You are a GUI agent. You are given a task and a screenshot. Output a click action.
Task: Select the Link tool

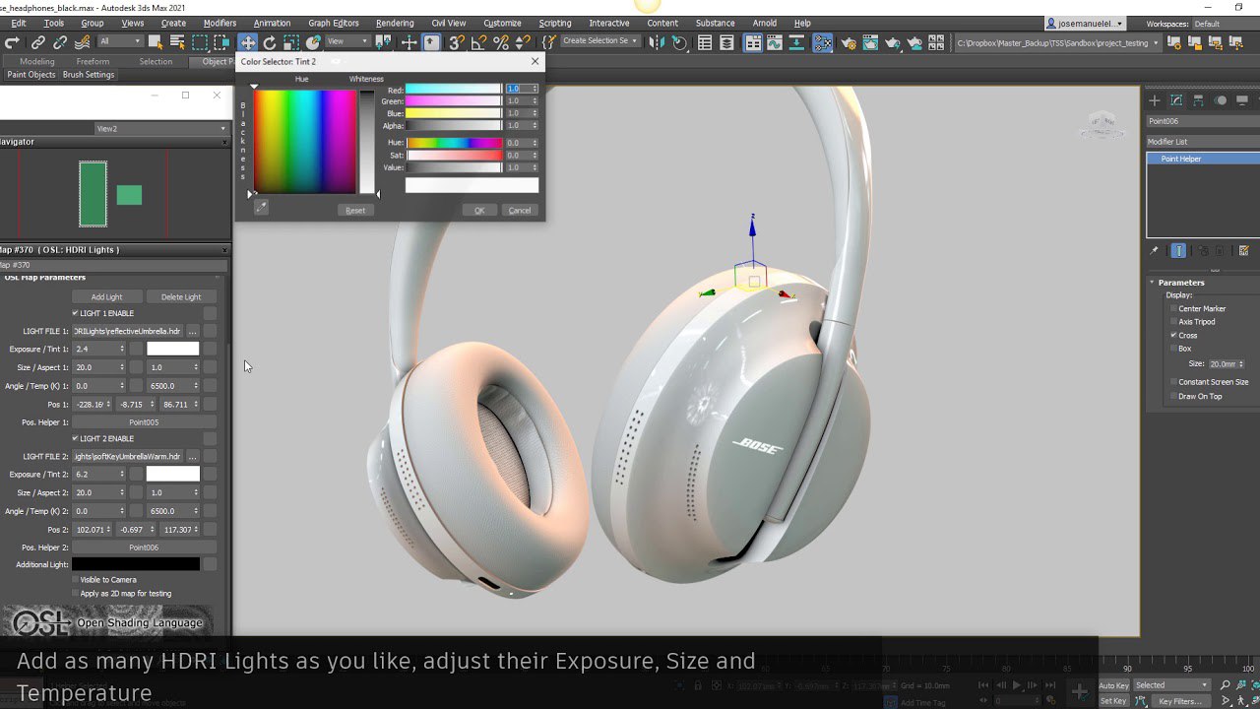coord(37,42)
